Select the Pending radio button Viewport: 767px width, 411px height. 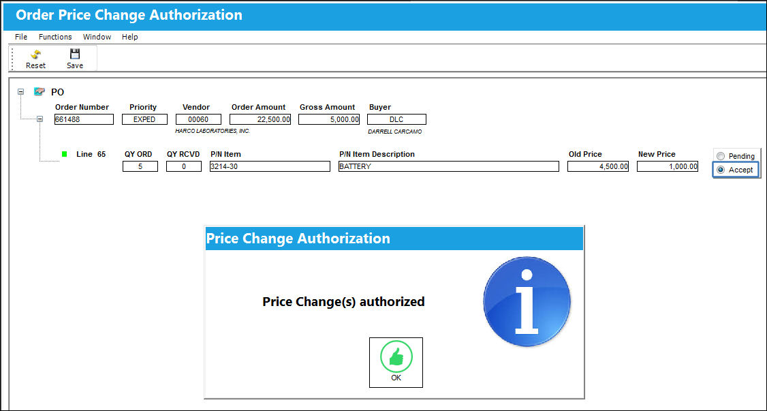point(721,156)
